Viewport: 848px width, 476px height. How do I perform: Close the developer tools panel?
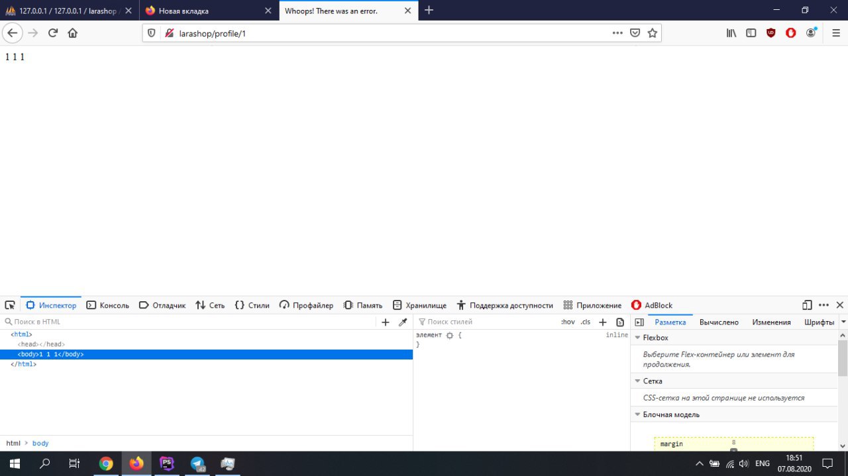(x=839, y=305)
